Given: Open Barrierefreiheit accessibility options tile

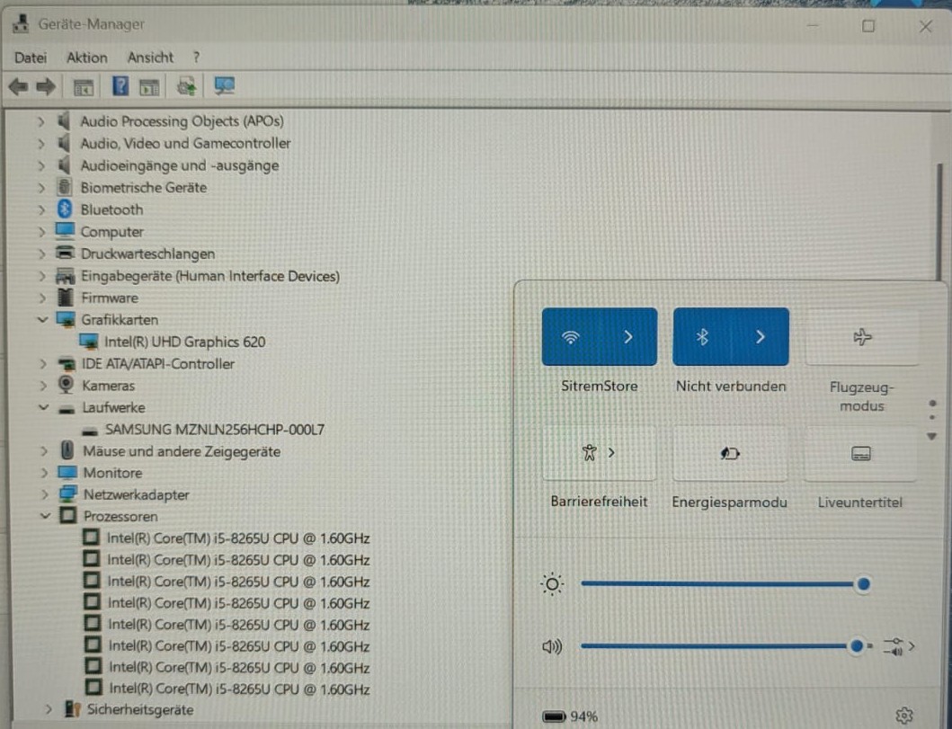Looking at the screenshot, I should (600, 453).
